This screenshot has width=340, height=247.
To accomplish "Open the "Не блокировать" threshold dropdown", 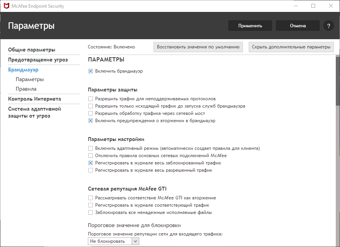I will pos(114,241).
